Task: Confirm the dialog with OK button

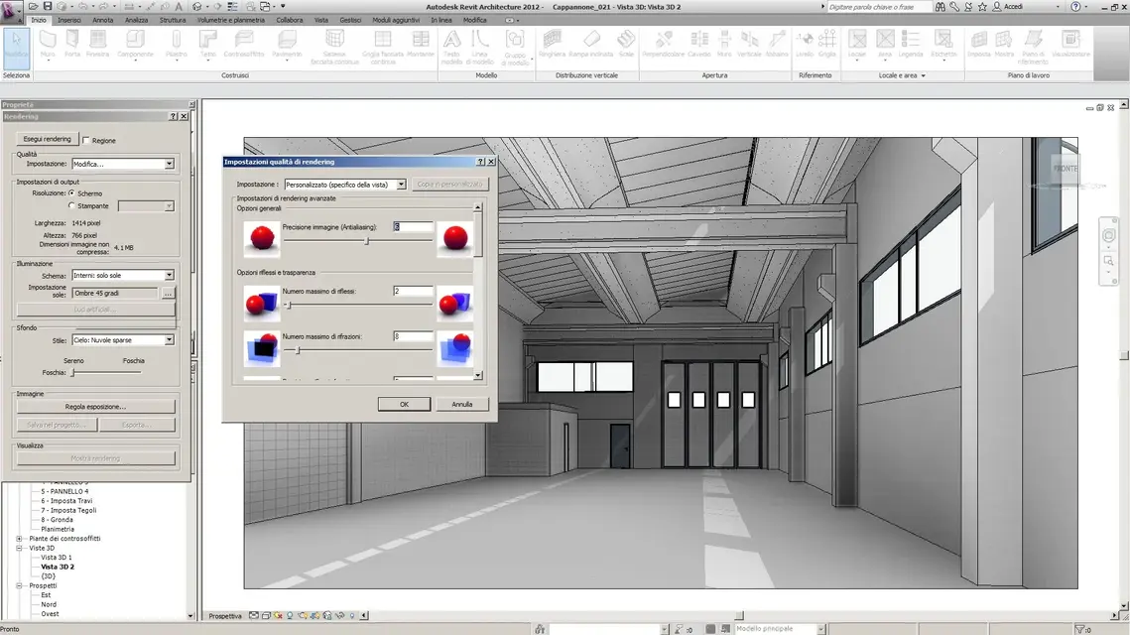Action: pos(405,405)
